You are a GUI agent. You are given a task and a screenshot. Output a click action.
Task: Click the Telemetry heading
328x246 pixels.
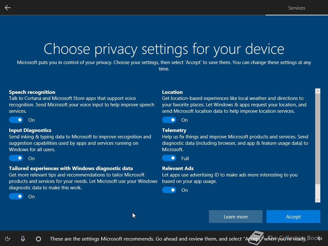coord(174,130)
